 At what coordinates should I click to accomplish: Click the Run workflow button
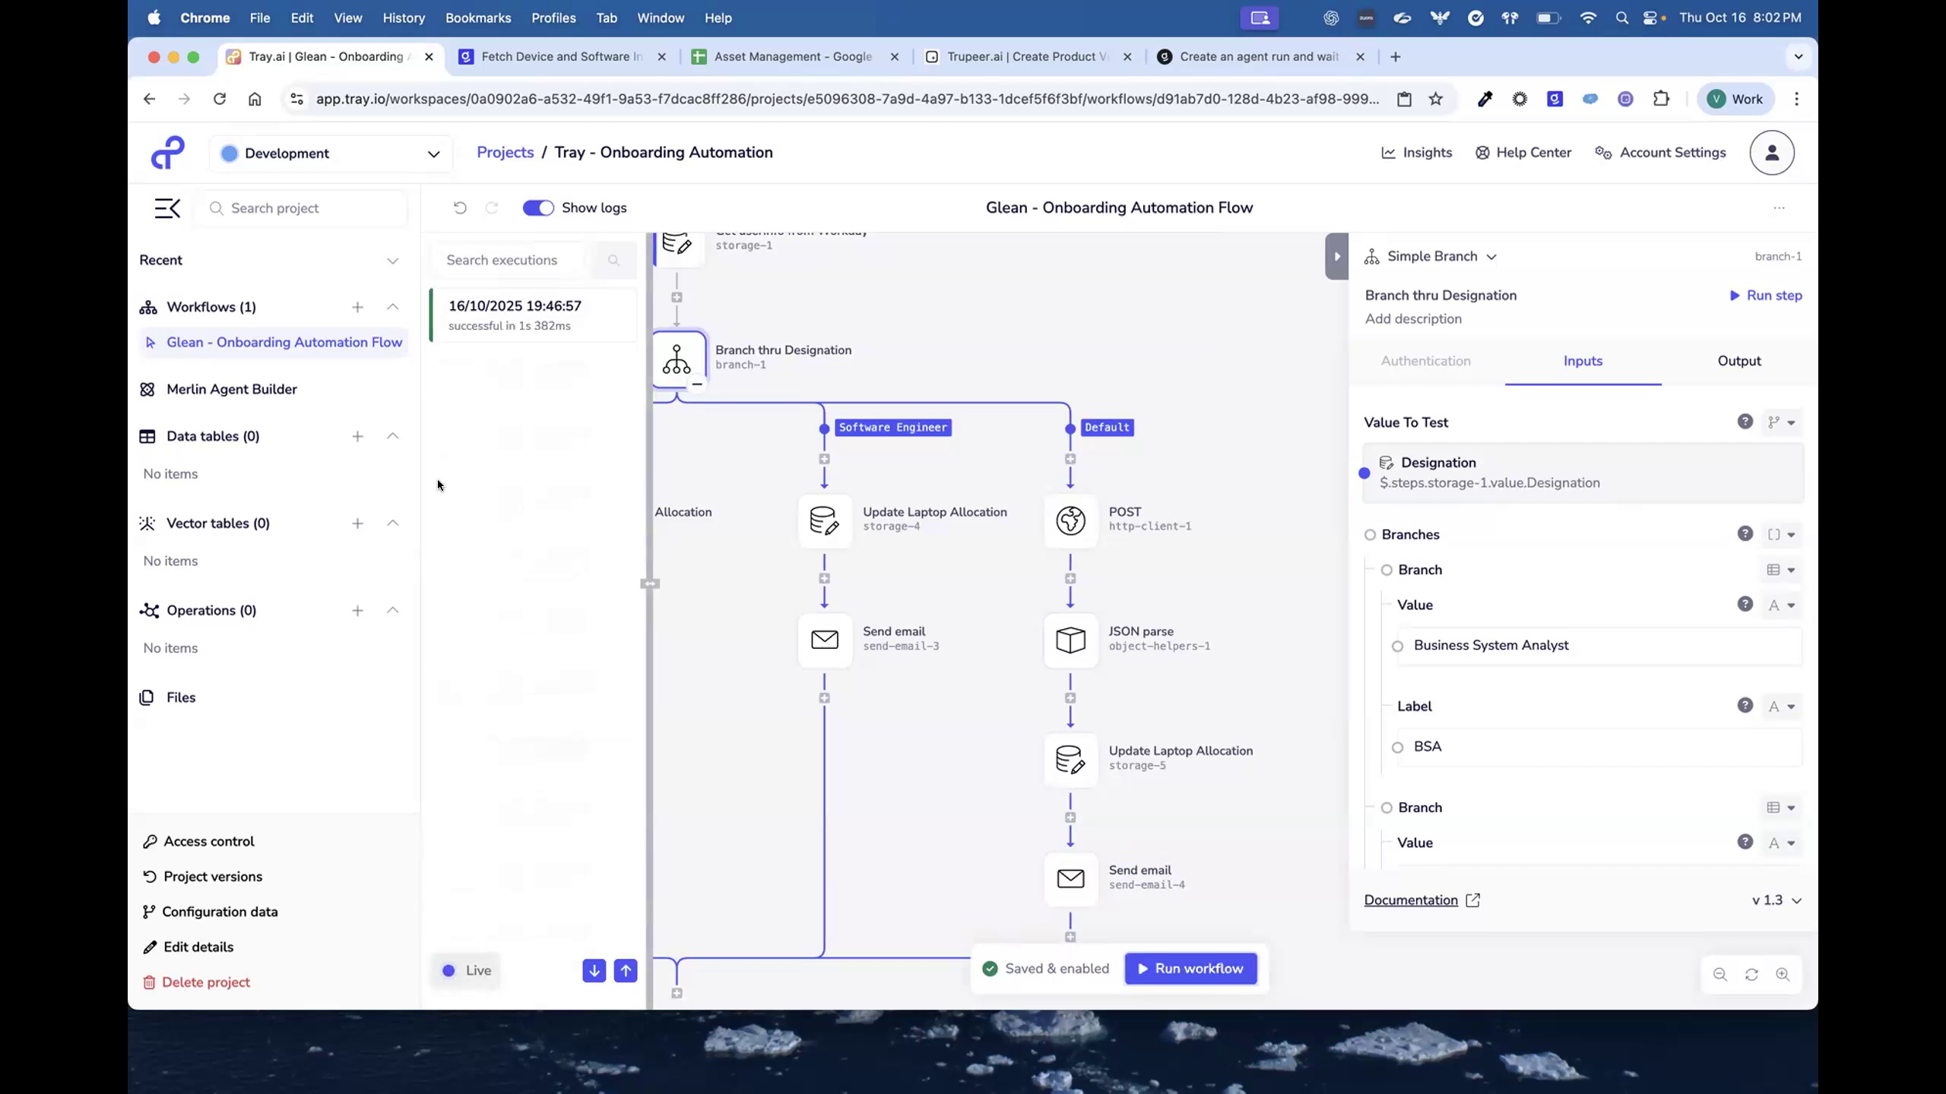coord(1190,968)
